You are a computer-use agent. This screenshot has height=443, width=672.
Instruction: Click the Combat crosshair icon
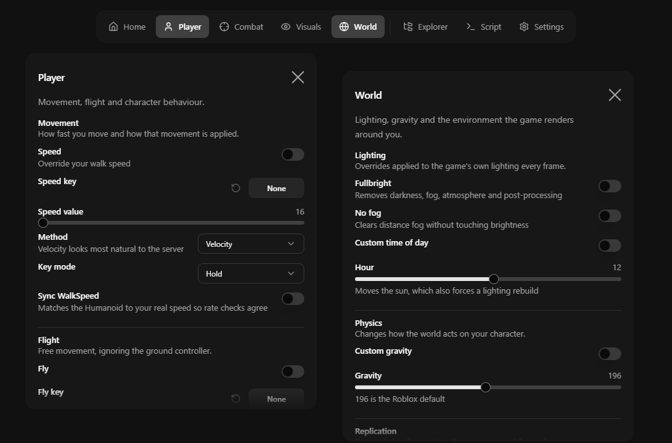click(224, 27)
